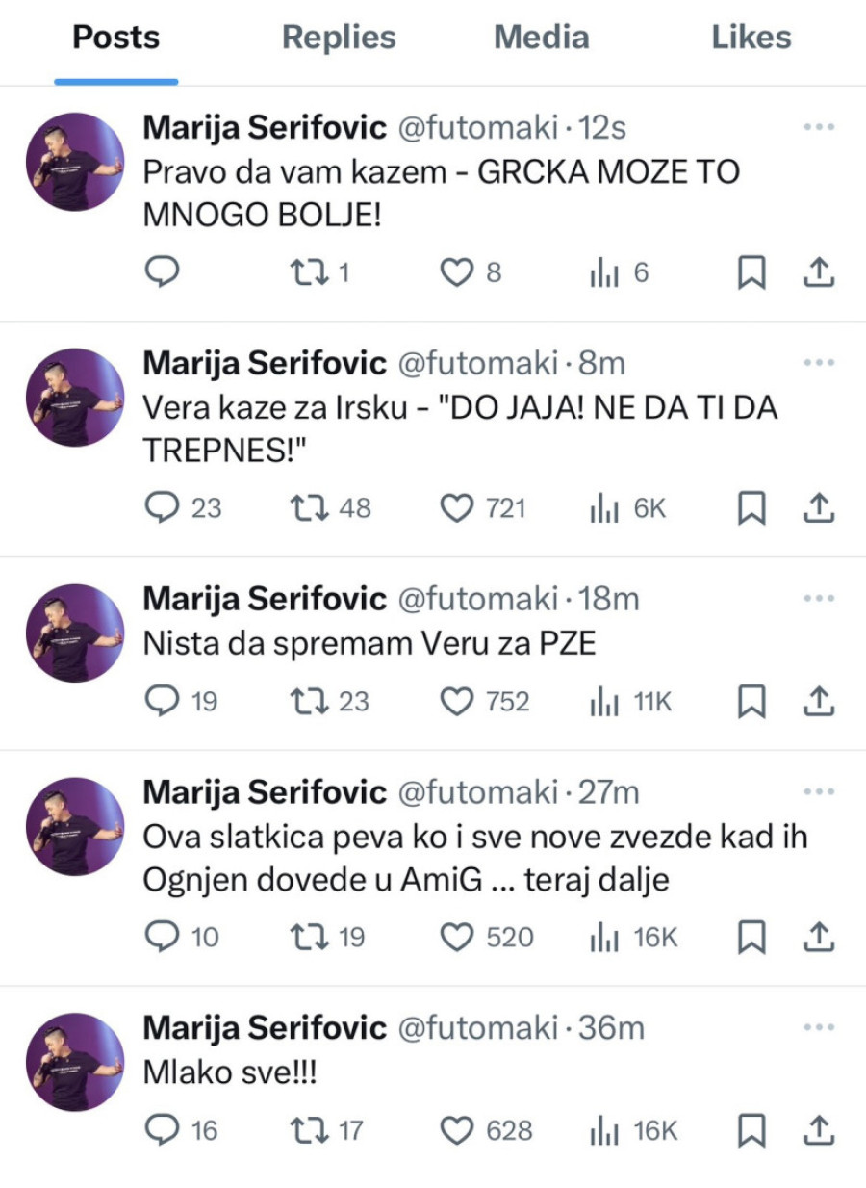This screenshot has height=1188, width=866.
Task: Open @futomaki handle on the 36m post
Action: coord(477,1028)
